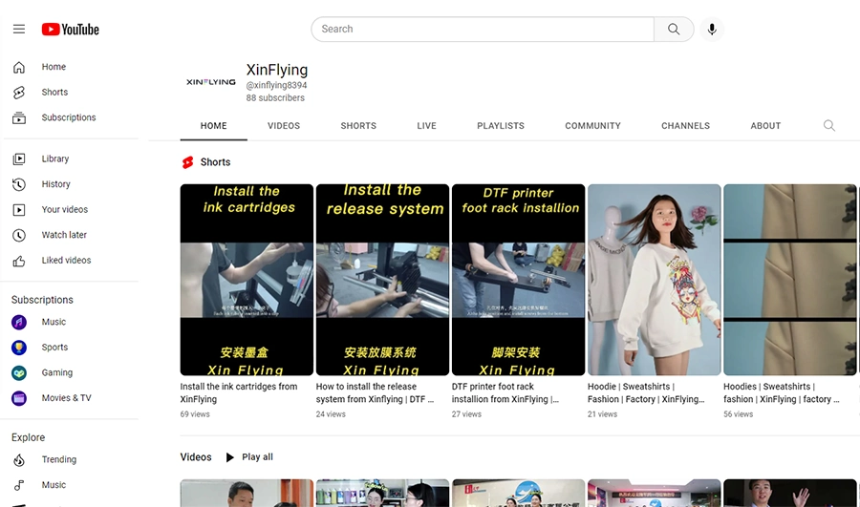Image resolution: width=860 pixels, height=507 pixels.
Task: Switch to the HOME channel tab
Action: [213, 125]
